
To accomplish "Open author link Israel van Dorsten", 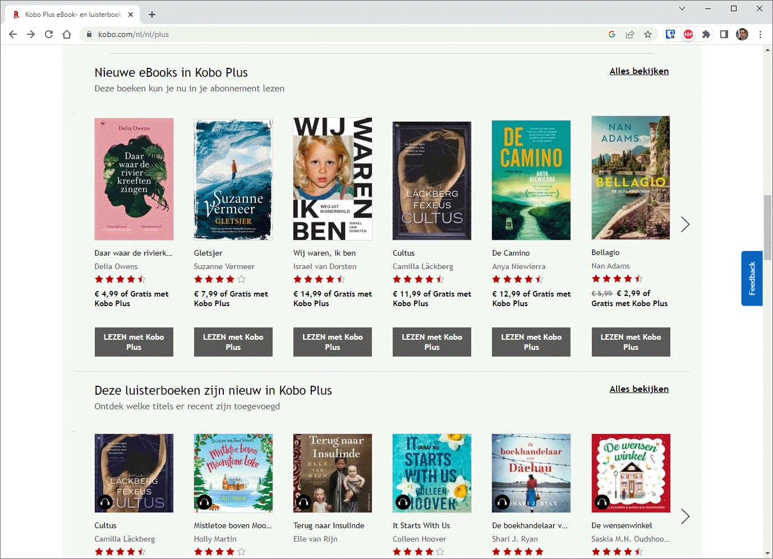I will (325, 266).
